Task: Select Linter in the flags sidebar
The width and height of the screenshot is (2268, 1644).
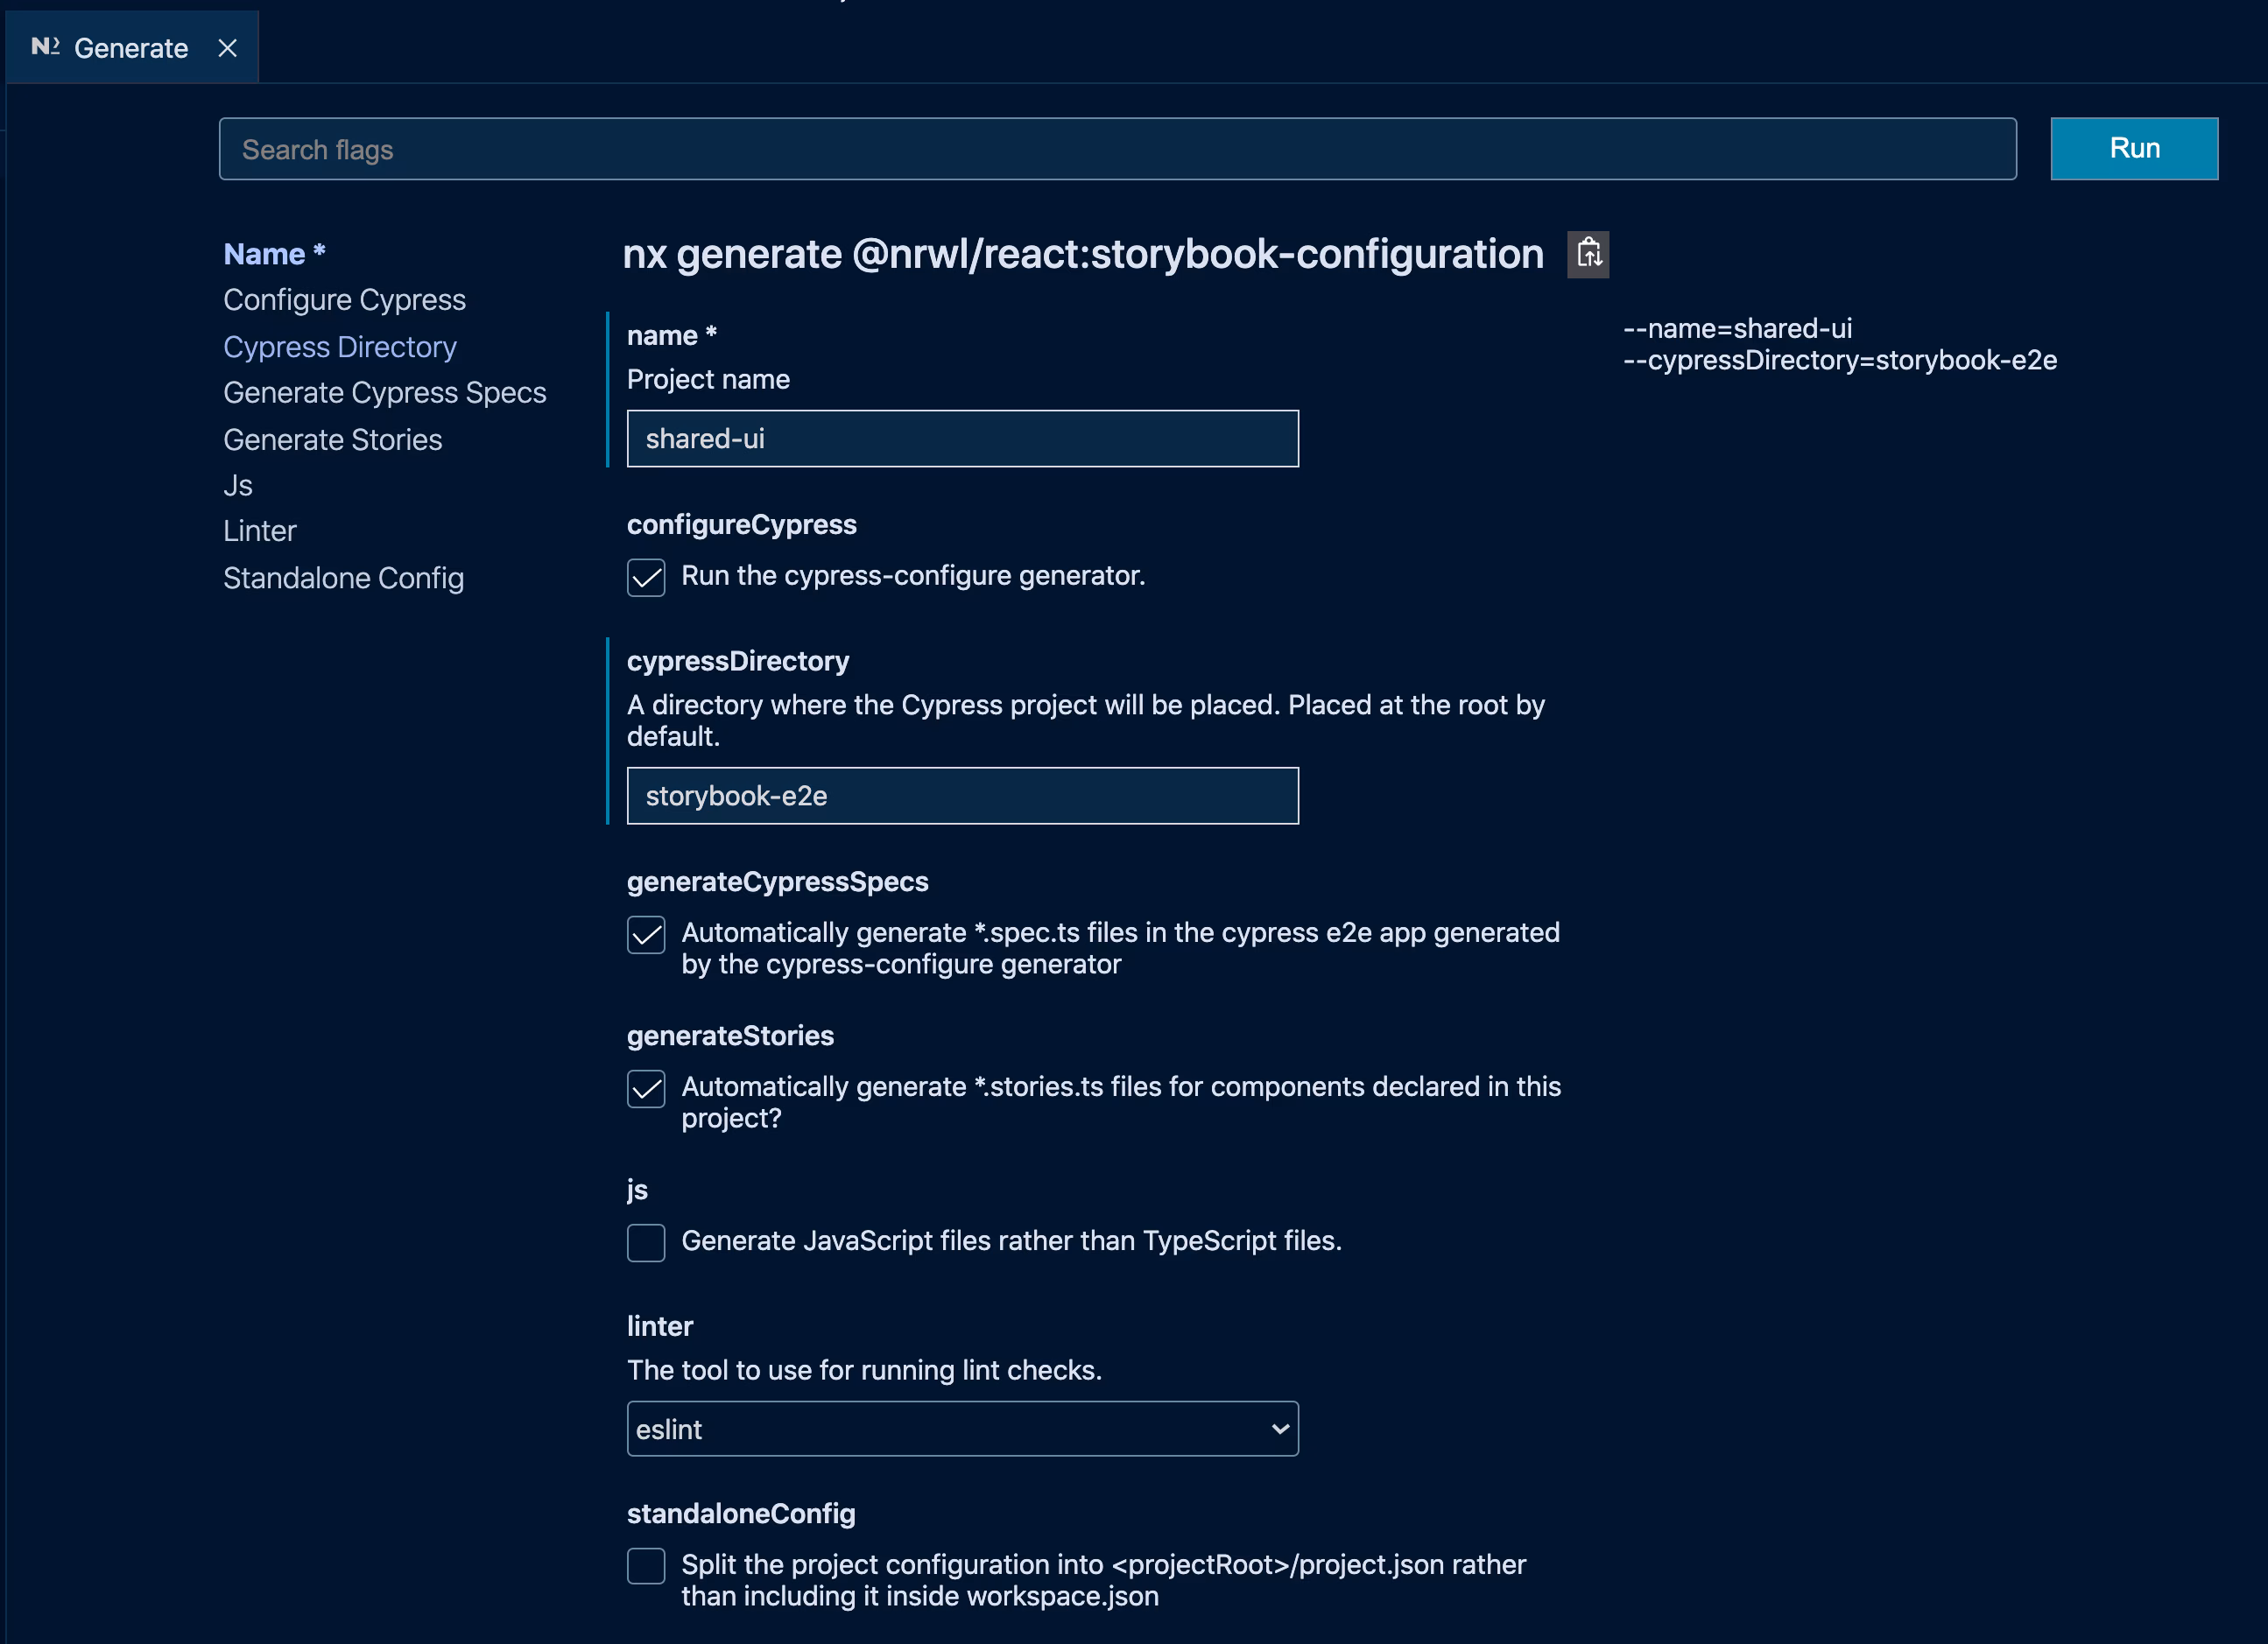Action: (x=260, y=530)
